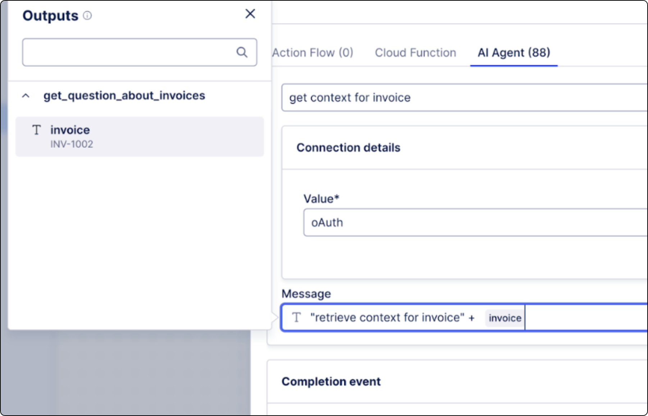Click the info icon beside Outputs
This screenshot has height=416, width=648.
point(87,15)
